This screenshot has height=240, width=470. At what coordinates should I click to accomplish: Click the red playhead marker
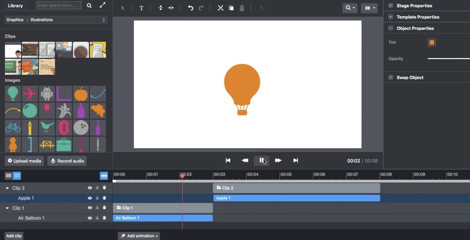pyautogui.click(x=182, y=176)
